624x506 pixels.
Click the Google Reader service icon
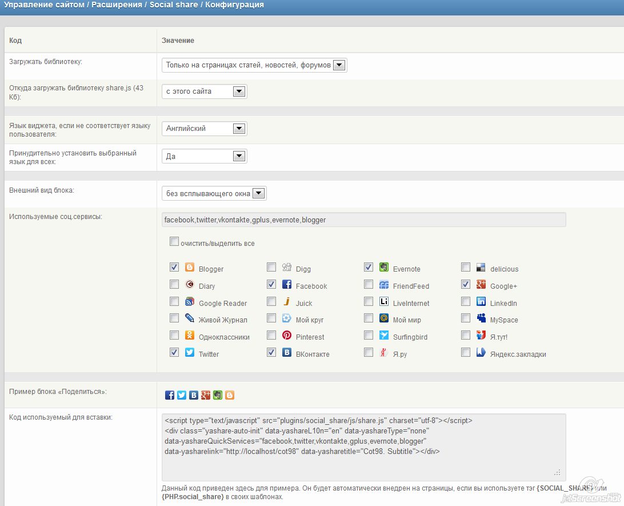(190, 301)
